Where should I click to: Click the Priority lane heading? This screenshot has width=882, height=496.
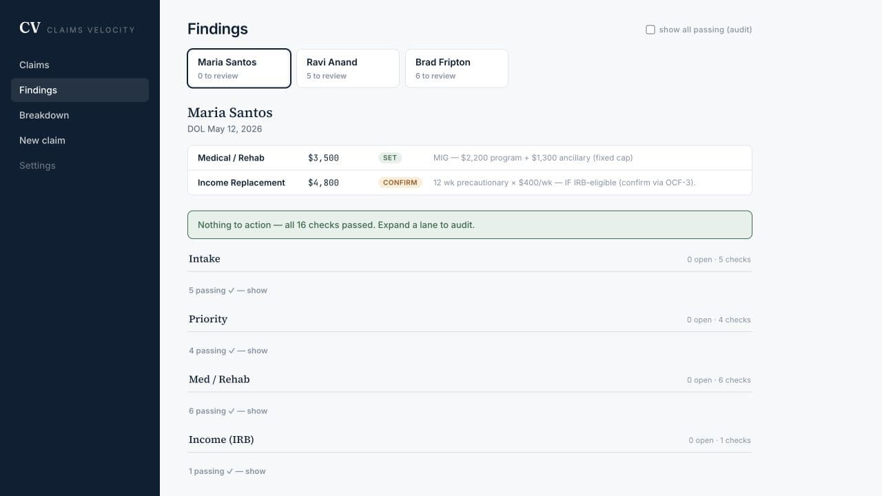coord(208,319)
